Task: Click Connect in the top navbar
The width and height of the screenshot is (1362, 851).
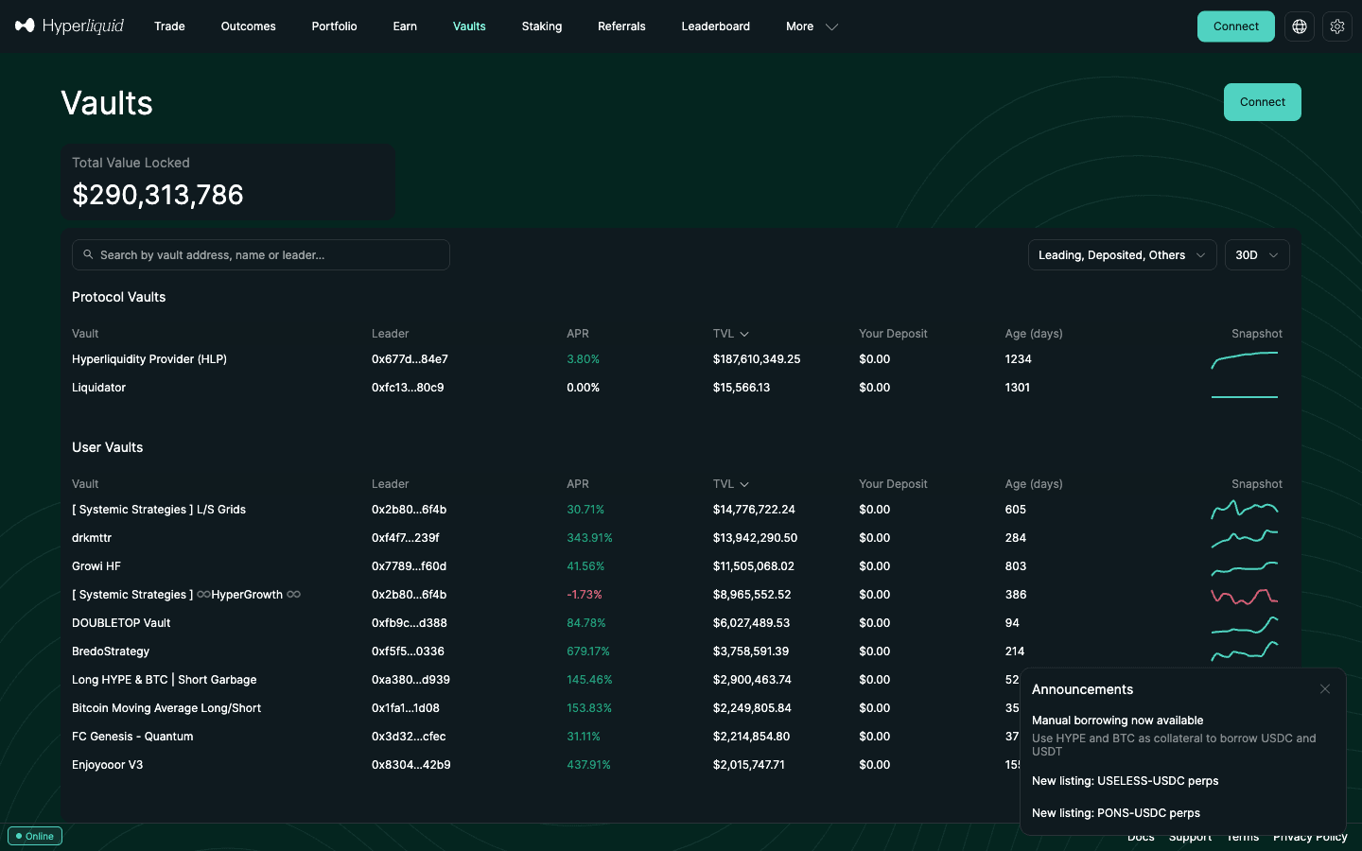Action: pos(1236,26)
